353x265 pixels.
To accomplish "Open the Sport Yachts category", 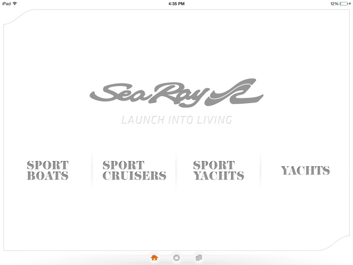I will click(218, 170).
